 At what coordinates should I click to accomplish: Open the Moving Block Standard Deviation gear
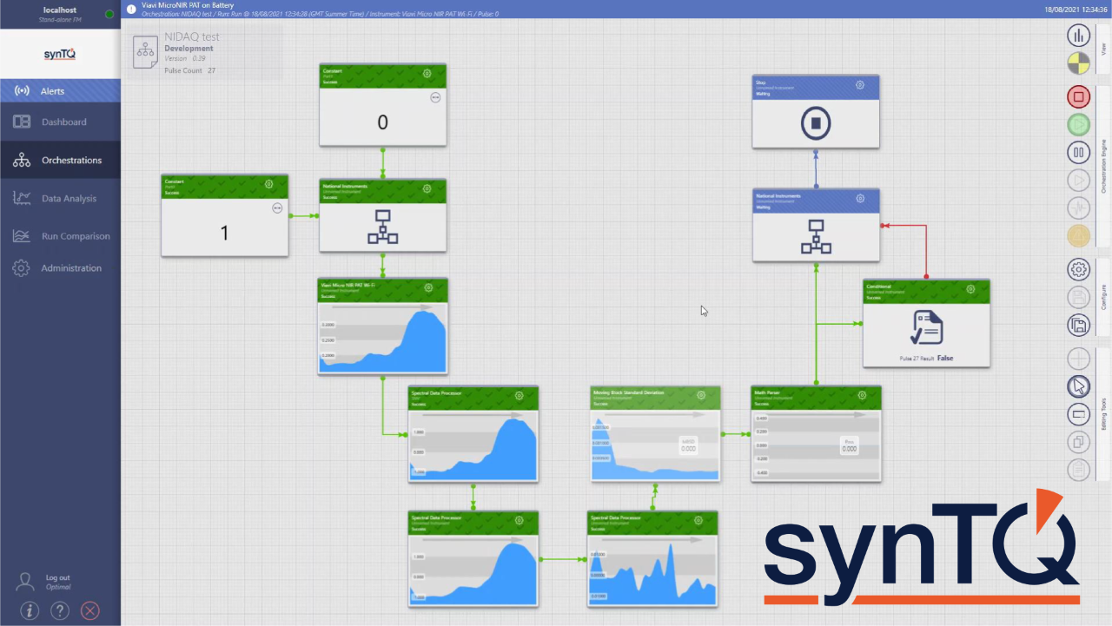click(701, 395)
